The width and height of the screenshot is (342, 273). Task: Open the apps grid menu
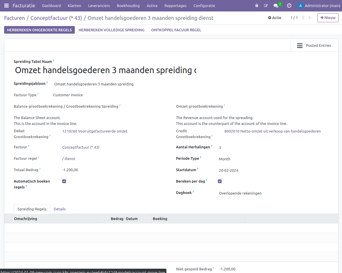pyautogui.click(x=7, y=6)
